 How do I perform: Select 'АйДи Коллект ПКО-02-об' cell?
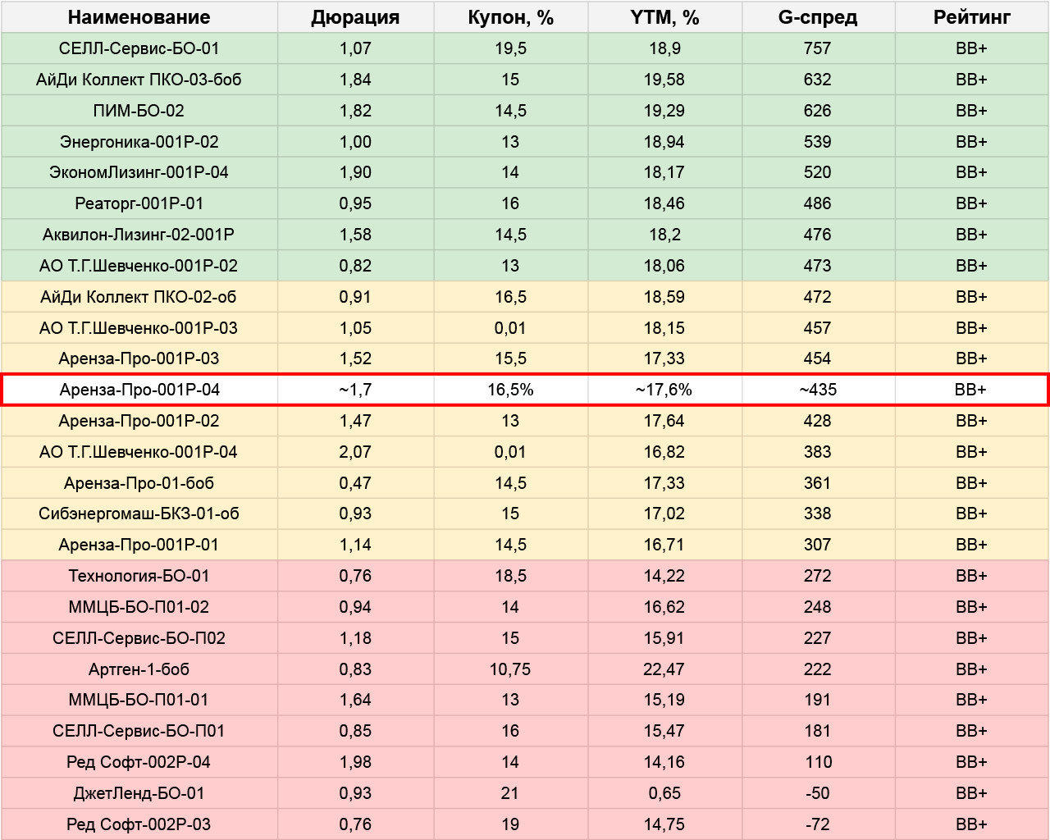139,297
